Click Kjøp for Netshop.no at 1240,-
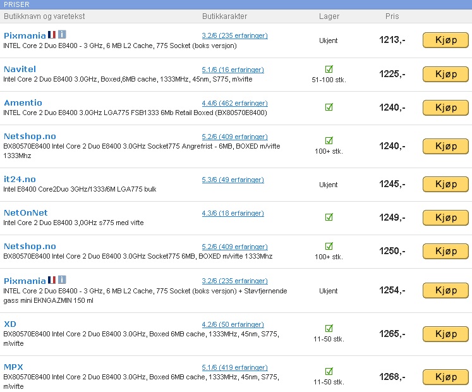Viewport: 472px width, 392px height. (x=446, y=147)
